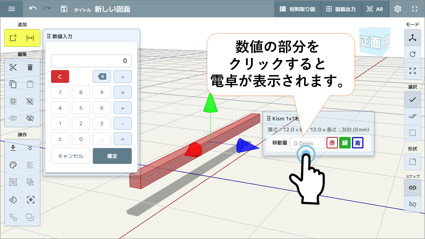Image resolution: width=425 pixels, height=239 pixels.
Task: Select the scissors cut tool
Action: [x=13, y=67]
